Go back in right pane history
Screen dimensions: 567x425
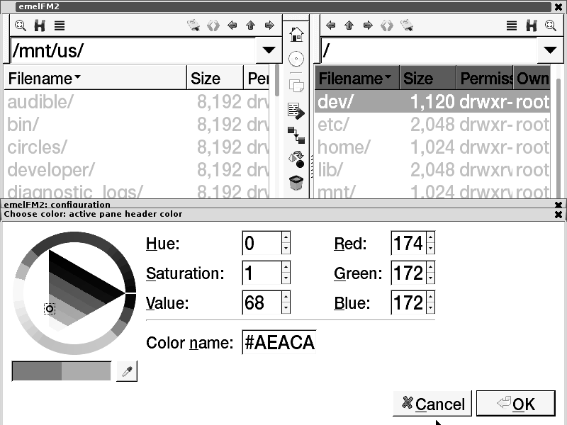click(x=330, y=25)
